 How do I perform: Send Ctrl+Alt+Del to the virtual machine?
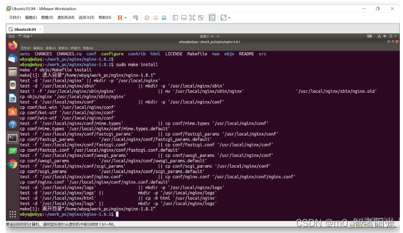click(x=135, y=18)
